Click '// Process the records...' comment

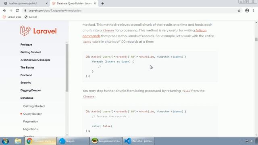[x=111, y=116]
